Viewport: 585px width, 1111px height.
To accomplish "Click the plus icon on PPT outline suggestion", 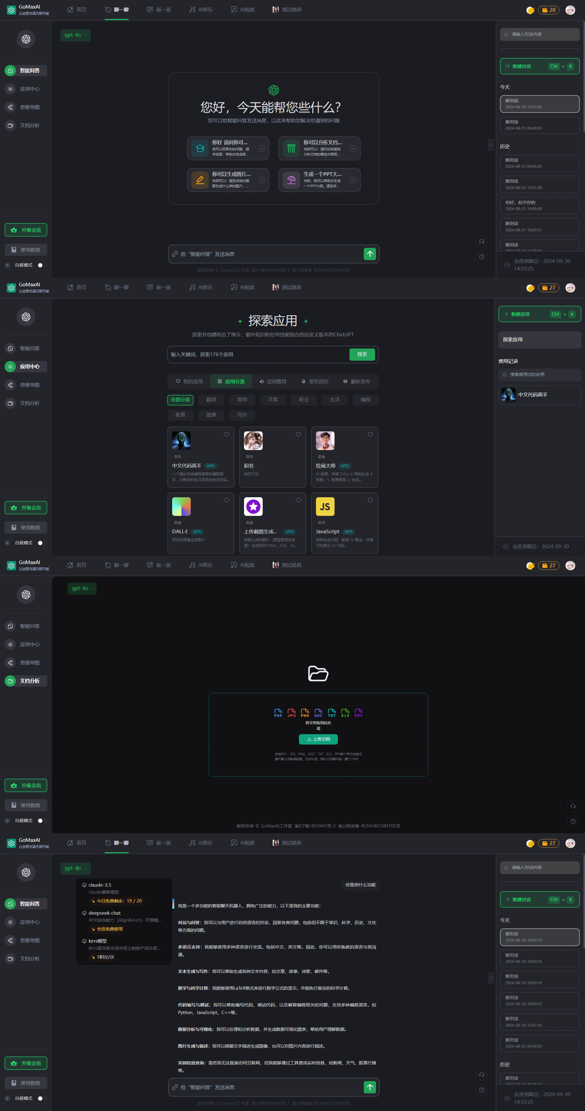I will [x=353, y=180].
